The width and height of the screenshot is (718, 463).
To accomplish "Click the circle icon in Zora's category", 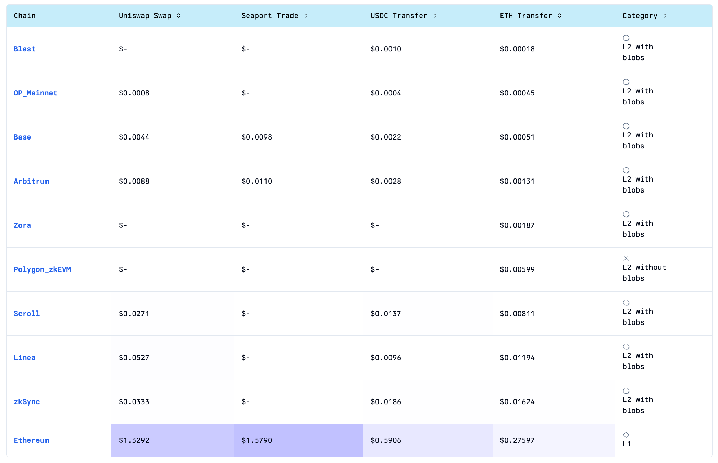I will click(626, 214).
